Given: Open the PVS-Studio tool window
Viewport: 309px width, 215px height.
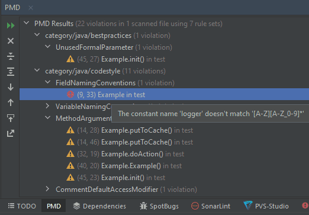Looking at the screenshot, I should tap(266, 206).
